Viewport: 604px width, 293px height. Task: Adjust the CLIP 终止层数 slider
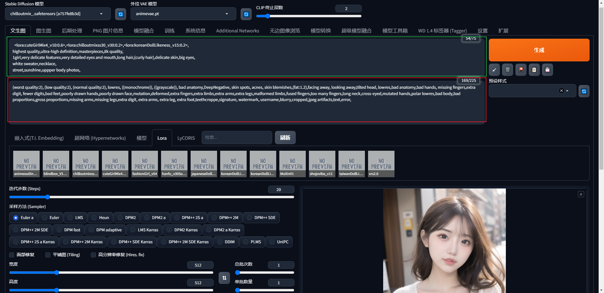tap(309, 16)
